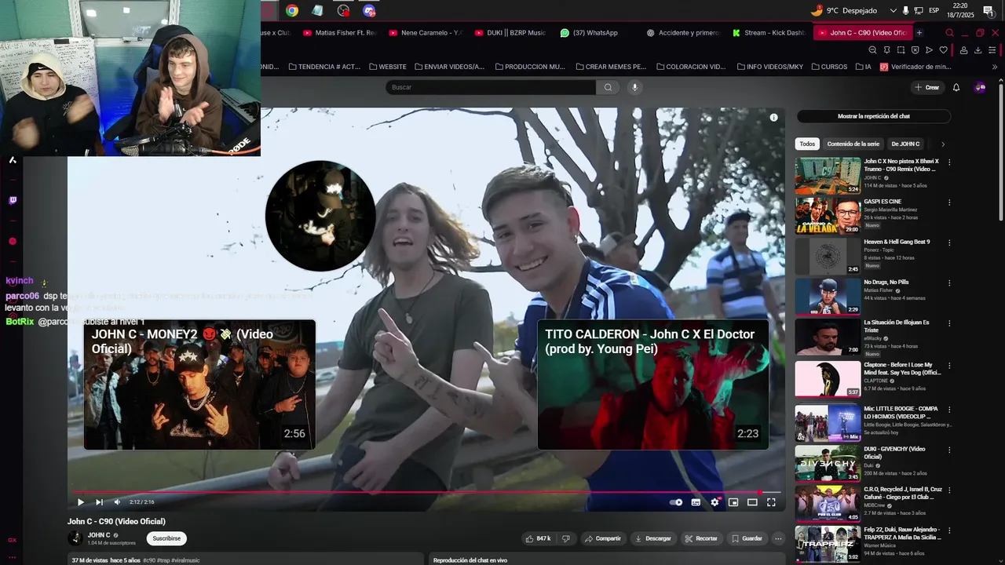The image size is (1005, 565).
Task: Open options for the C90 Remix video
Action: coord(949,162)
